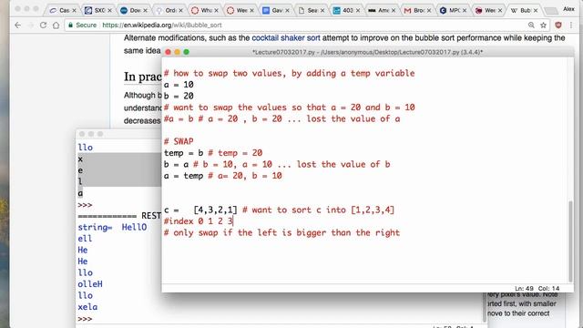Click the line 'b = 20' in editor
The image size is (583, 328).
pos(179,97)
